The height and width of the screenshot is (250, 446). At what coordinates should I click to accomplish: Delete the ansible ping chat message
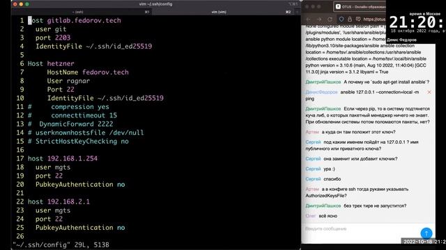[429, 92]
